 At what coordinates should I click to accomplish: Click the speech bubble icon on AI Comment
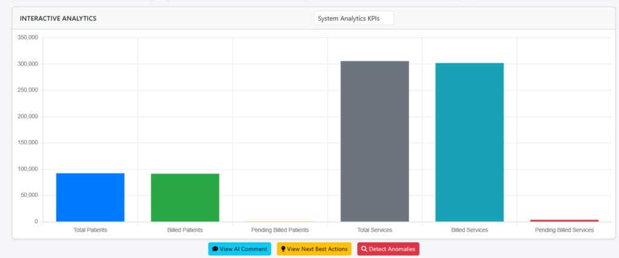(x=215, y=249)
